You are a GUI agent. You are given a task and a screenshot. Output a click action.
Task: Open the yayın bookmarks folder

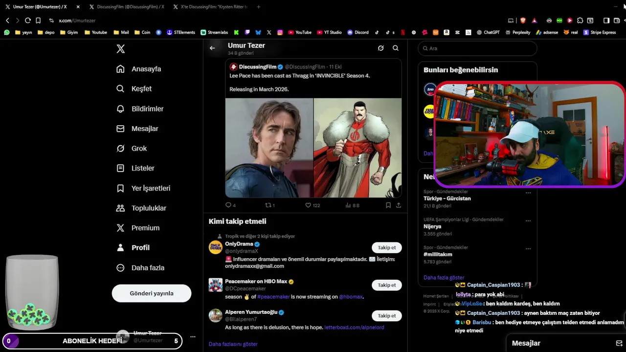(23, 32)
